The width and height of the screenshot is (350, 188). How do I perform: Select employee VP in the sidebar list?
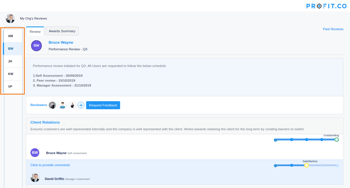tap(13, 87)
